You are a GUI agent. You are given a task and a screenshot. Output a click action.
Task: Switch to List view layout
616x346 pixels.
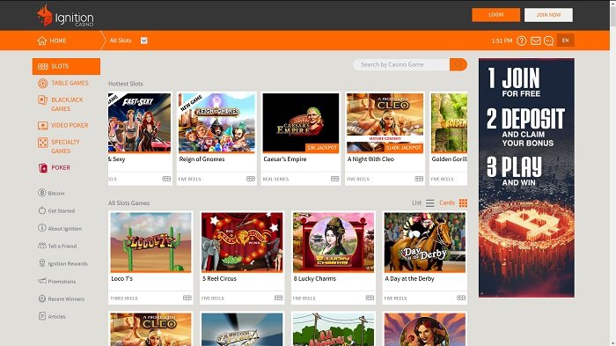pyautogui.click(x=429, y=202)
